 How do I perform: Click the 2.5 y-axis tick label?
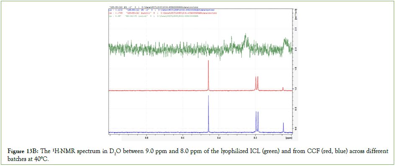pos(296,29)
